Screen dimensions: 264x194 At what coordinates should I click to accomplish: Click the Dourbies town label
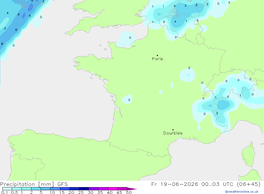(x=173, y=133)
